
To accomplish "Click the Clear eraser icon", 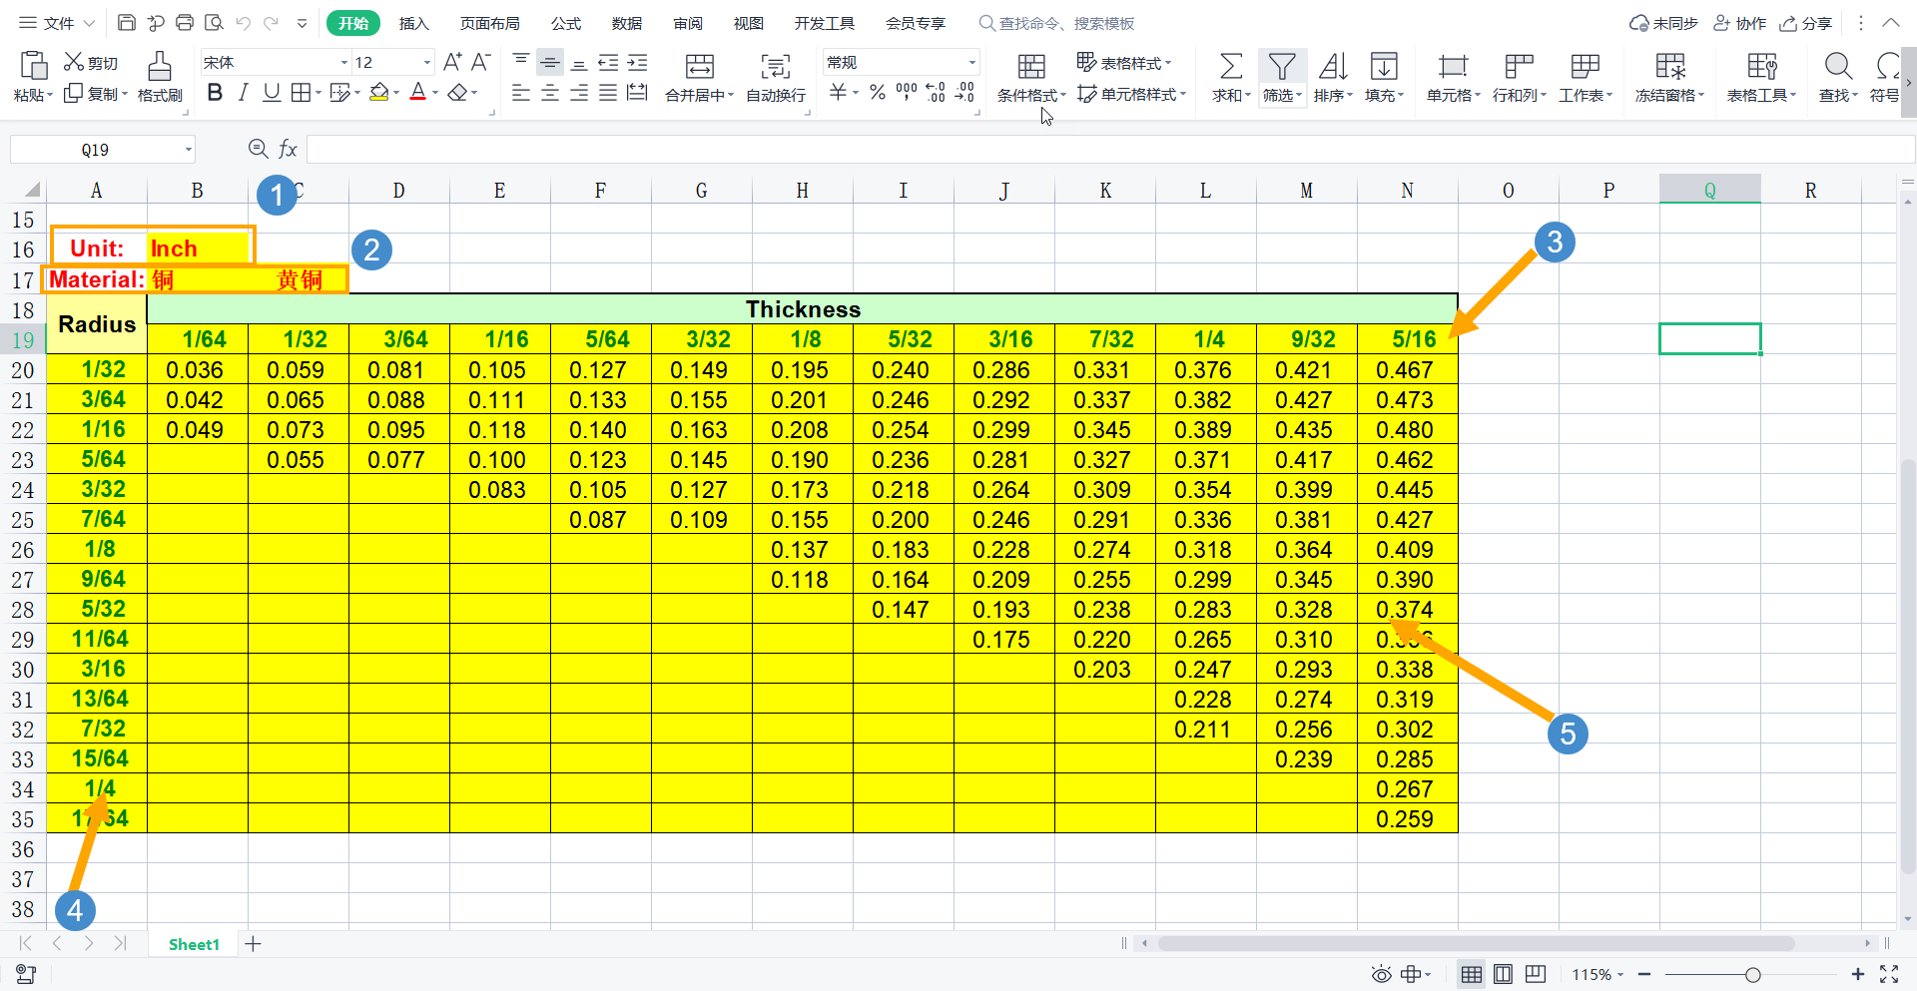I will [x=457, y=93].
